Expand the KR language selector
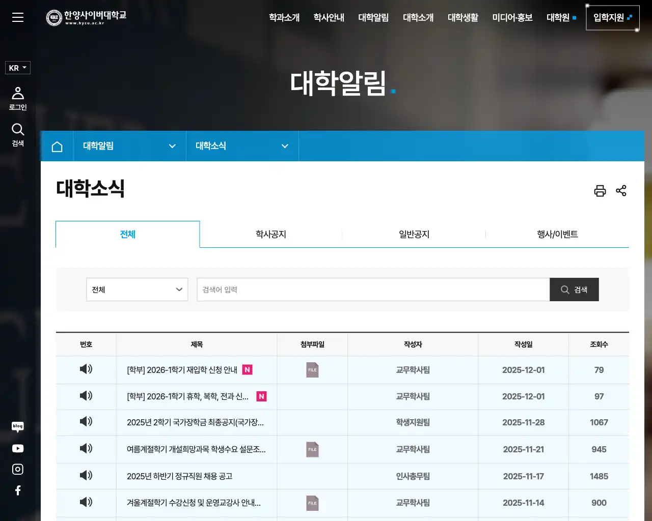Viewport: 652px width, 521px height. [17, 68]
